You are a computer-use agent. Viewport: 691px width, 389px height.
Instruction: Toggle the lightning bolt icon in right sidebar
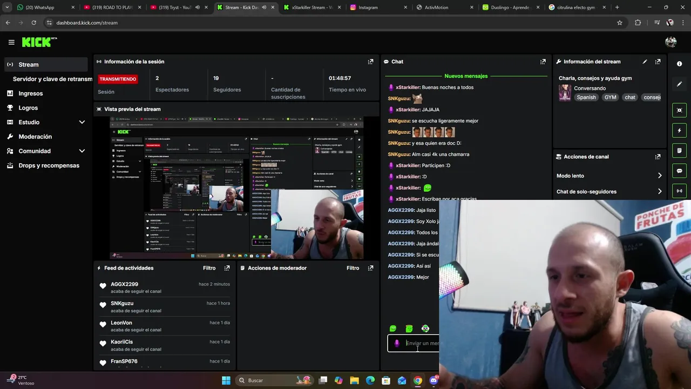coord(679,130)
